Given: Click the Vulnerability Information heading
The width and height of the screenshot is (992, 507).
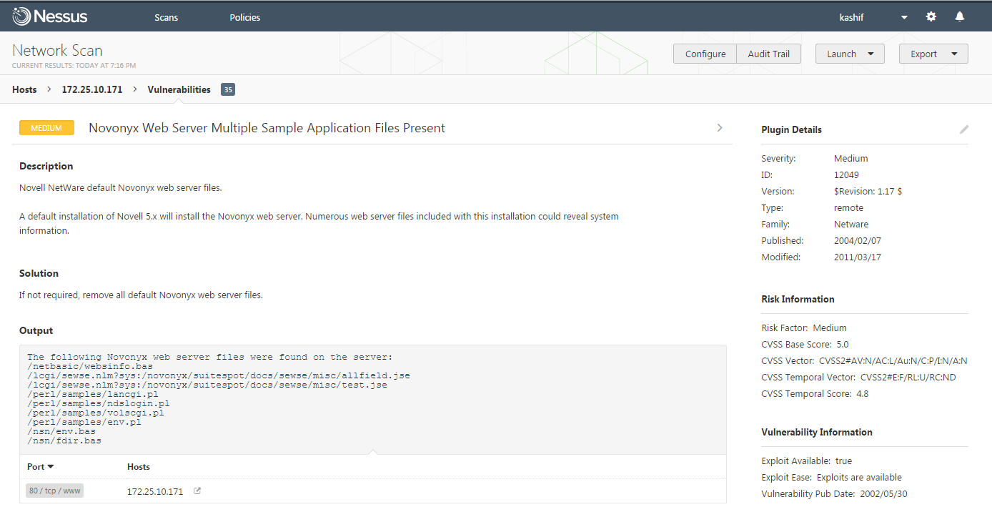Looking at the screenshot, I should (817, 432).
